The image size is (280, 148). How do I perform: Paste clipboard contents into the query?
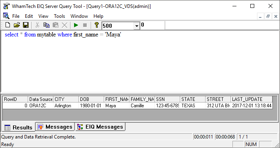point(55,25)
